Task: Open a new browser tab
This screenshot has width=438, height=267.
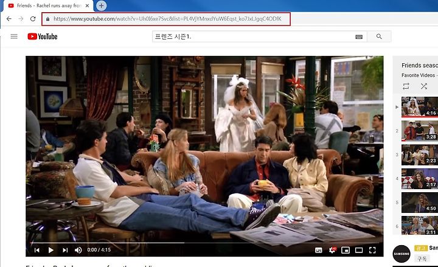Action: tap(101, 5)
